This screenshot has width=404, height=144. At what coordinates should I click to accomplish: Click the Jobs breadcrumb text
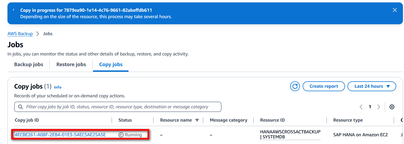coord(48,34)
